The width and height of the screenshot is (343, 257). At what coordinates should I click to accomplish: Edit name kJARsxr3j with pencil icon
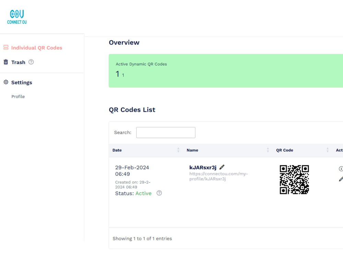(222, 167)
